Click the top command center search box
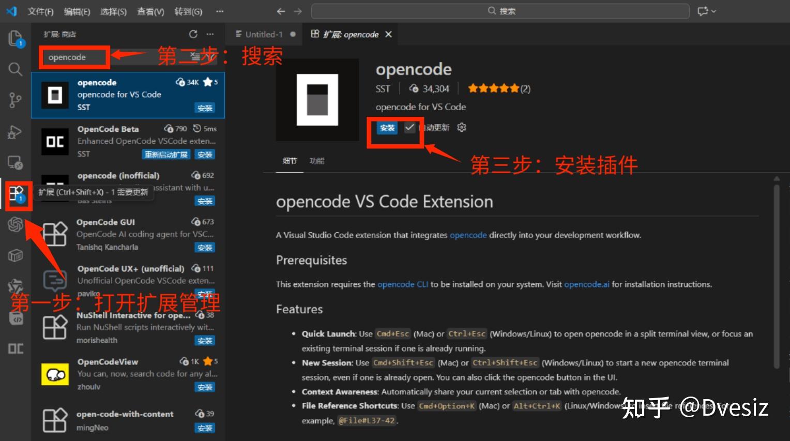 500,11
